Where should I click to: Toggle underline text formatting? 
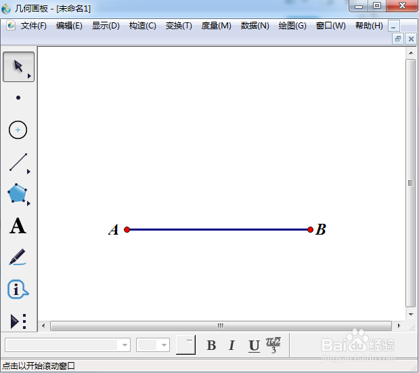point(254,346)
